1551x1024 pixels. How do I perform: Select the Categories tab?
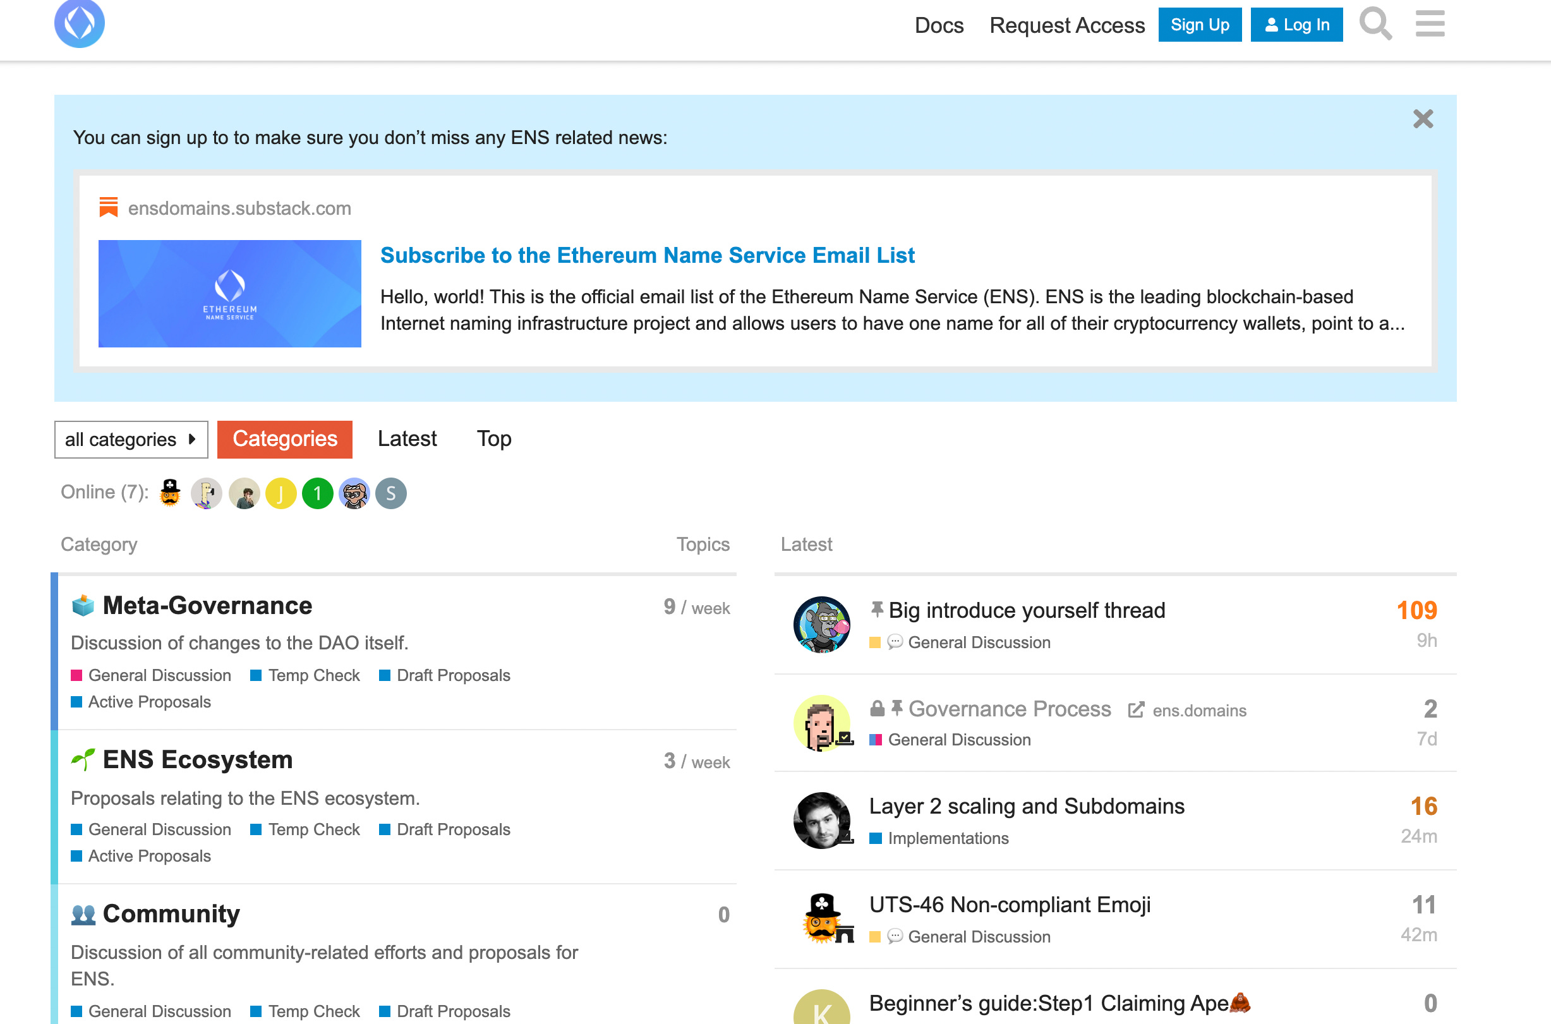285,440
